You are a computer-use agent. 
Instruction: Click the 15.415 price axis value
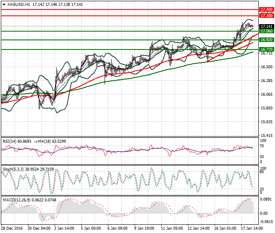tap(267, 135)
